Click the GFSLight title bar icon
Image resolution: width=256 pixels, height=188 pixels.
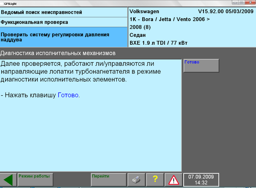click(2, 4)
